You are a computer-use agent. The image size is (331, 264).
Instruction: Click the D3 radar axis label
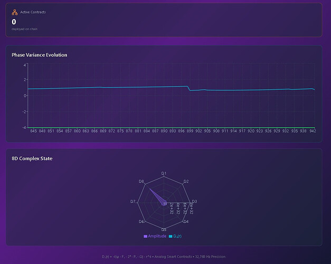pyautogui.click(x=194, y=202)
